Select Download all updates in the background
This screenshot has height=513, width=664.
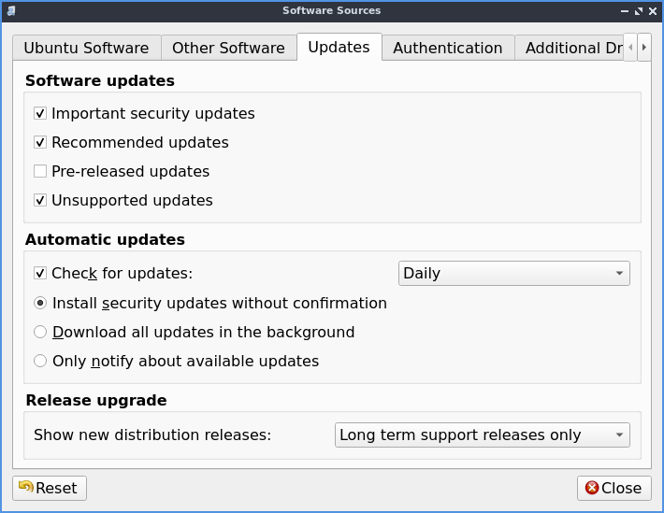point(40,332)
